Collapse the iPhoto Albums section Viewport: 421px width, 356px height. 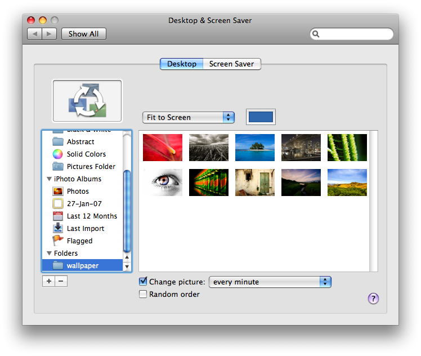click(49, 179)
